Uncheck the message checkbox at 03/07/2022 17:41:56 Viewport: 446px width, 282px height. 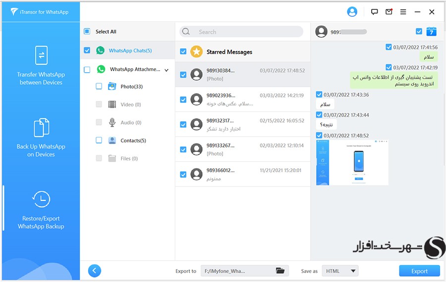pos(389,47)
